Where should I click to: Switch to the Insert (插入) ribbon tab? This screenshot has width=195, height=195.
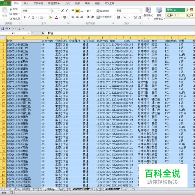(26, 3)
